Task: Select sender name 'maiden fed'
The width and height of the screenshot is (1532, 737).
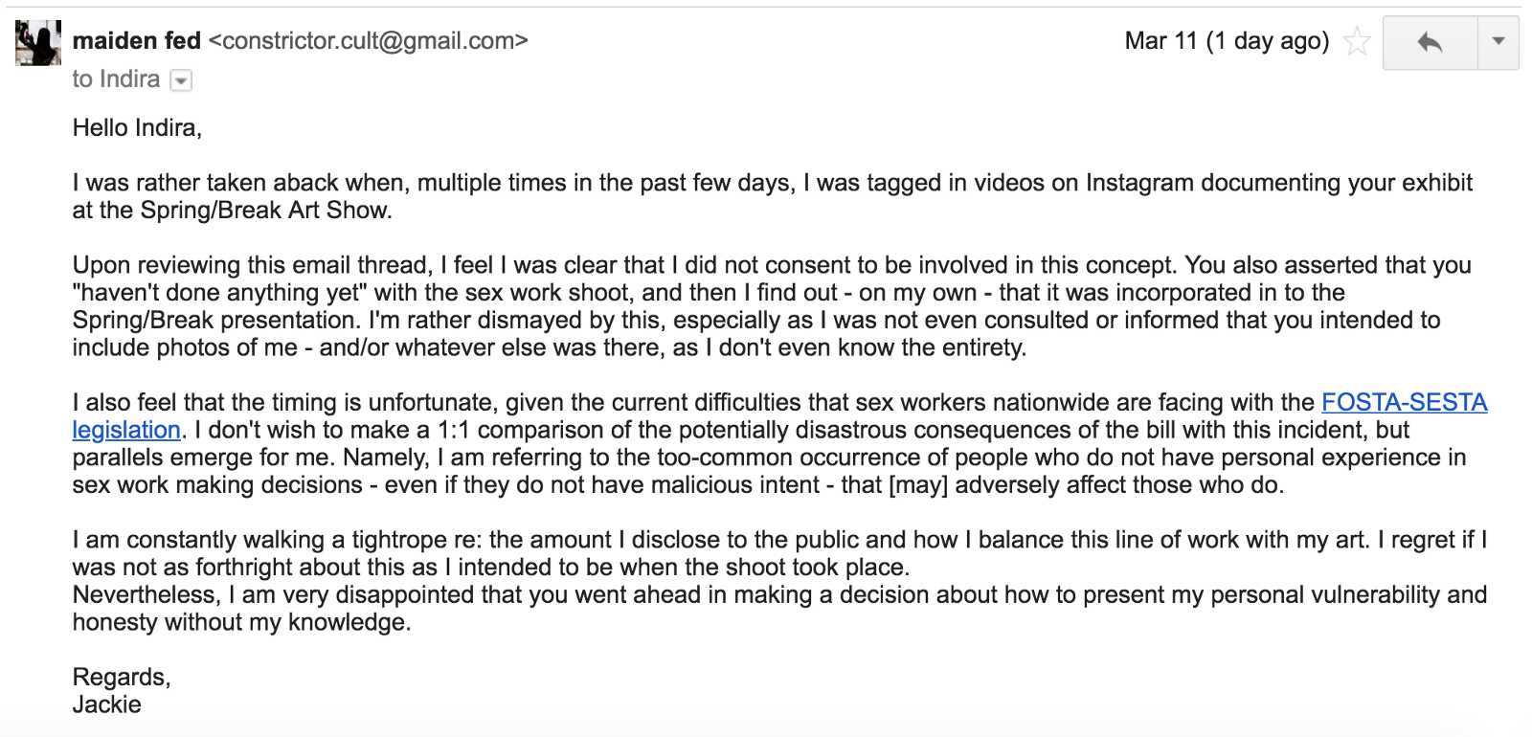Action: (x=137, y=41)
